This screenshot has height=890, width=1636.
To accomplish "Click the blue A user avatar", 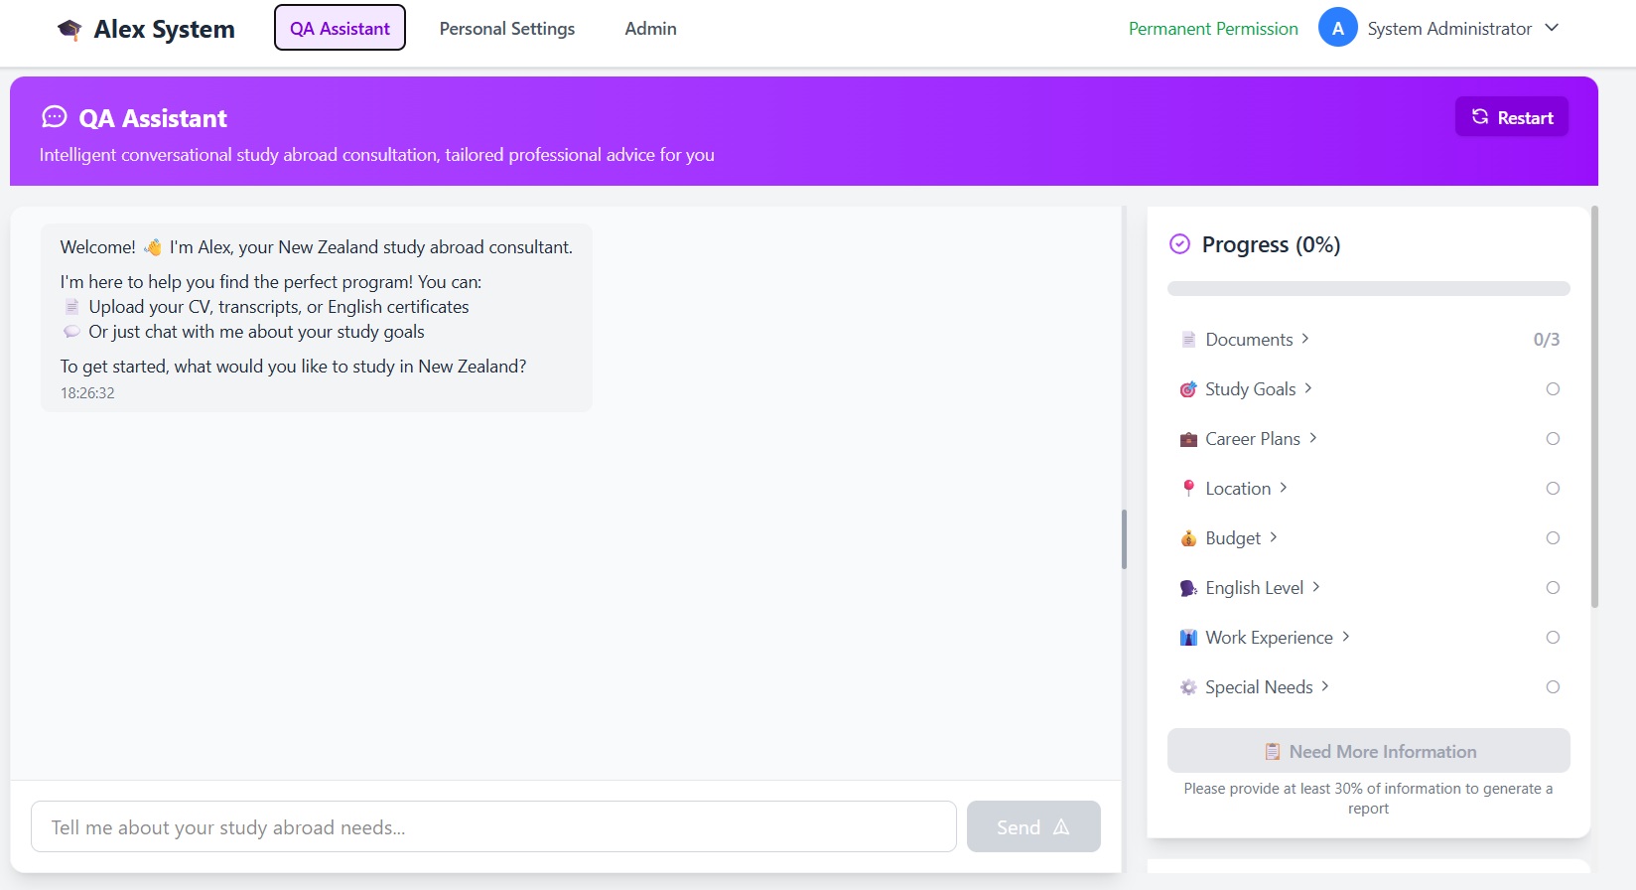I will pyautogui.click(x=1337, y=28).
